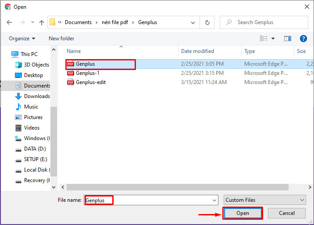Open Desktop in the sidebar
This screenshot has height=225, width=314.
tap(29, 75)
